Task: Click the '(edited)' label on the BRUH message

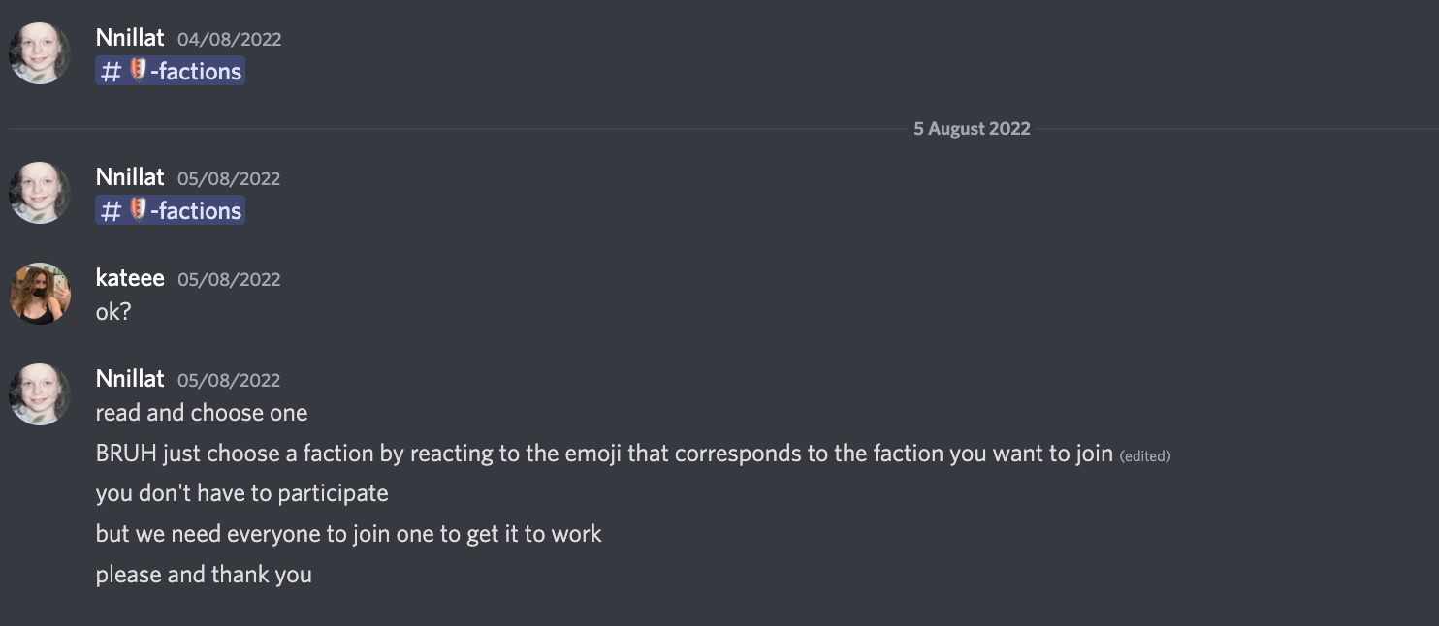Action: 1145,455
